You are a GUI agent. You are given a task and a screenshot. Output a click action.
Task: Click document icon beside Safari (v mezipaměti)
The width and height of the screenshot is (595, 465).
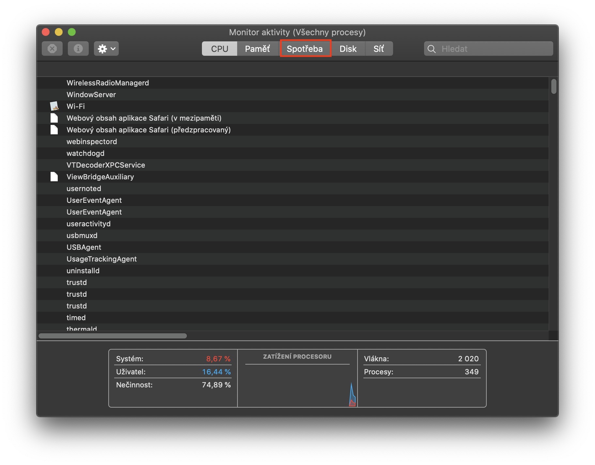click(x=54, y=118)
